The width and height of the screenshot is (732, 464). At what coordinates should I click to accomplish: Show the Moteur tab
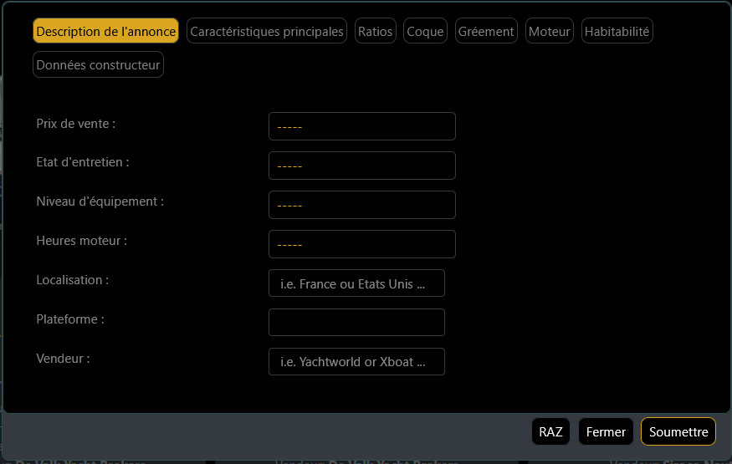click(x=549, y=32)
